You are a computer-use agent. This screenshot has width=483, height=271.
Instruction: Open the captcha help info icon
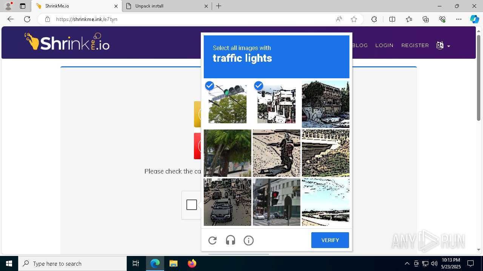coord(249,240)
